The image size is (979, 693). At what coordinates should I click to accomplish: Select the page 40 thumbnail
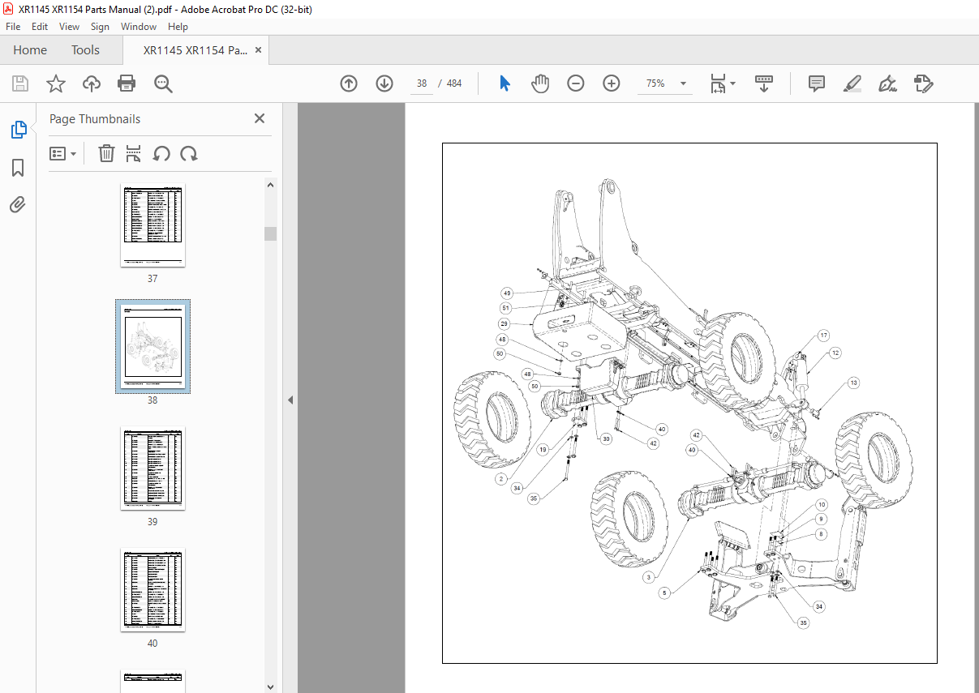tap(152, 589)
